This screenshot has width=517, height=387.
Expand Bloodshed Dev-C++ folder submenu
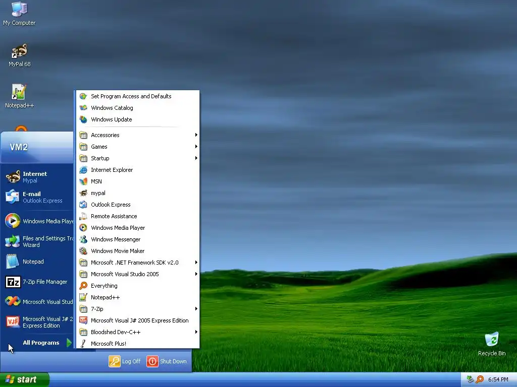[x=138, y=332]
